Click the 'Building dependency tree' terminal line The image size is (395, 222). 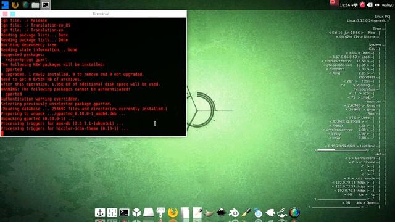click(29, 45)
